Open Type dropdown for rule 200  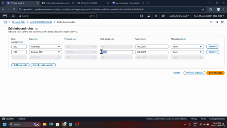pyautogui.click(x=45, y=47)
